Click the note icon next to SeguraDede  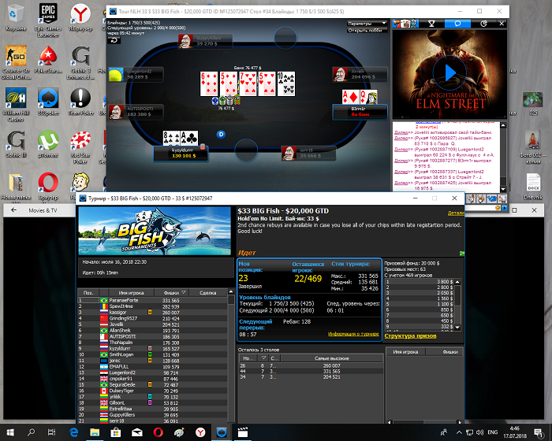point(150,385)
